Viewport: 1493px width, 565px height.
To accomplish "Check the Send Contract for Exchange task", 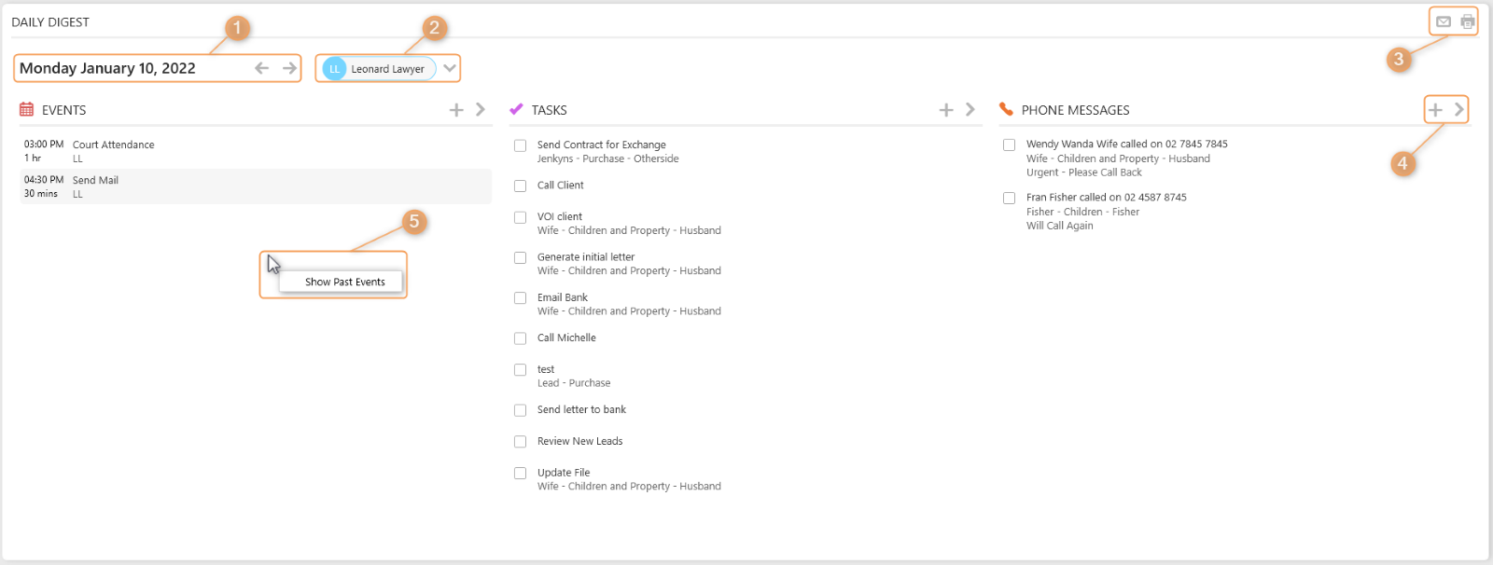I will [521, 145].
